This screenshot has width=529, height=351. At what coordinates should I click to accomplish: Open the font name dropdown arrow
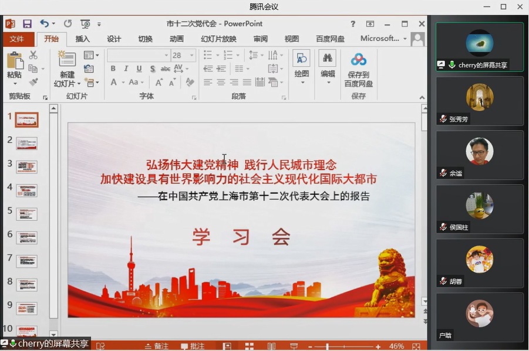[166, 55]
